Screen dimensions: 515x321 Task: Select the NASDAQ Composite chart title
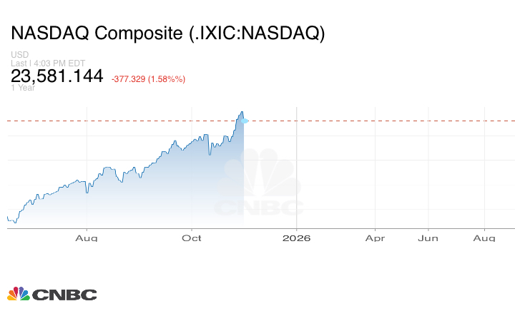tap(167, 34)
